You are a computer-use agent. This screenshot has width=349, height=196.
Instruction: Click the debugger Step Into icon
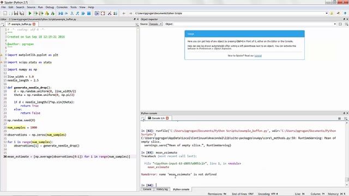[x=71, y=13]
